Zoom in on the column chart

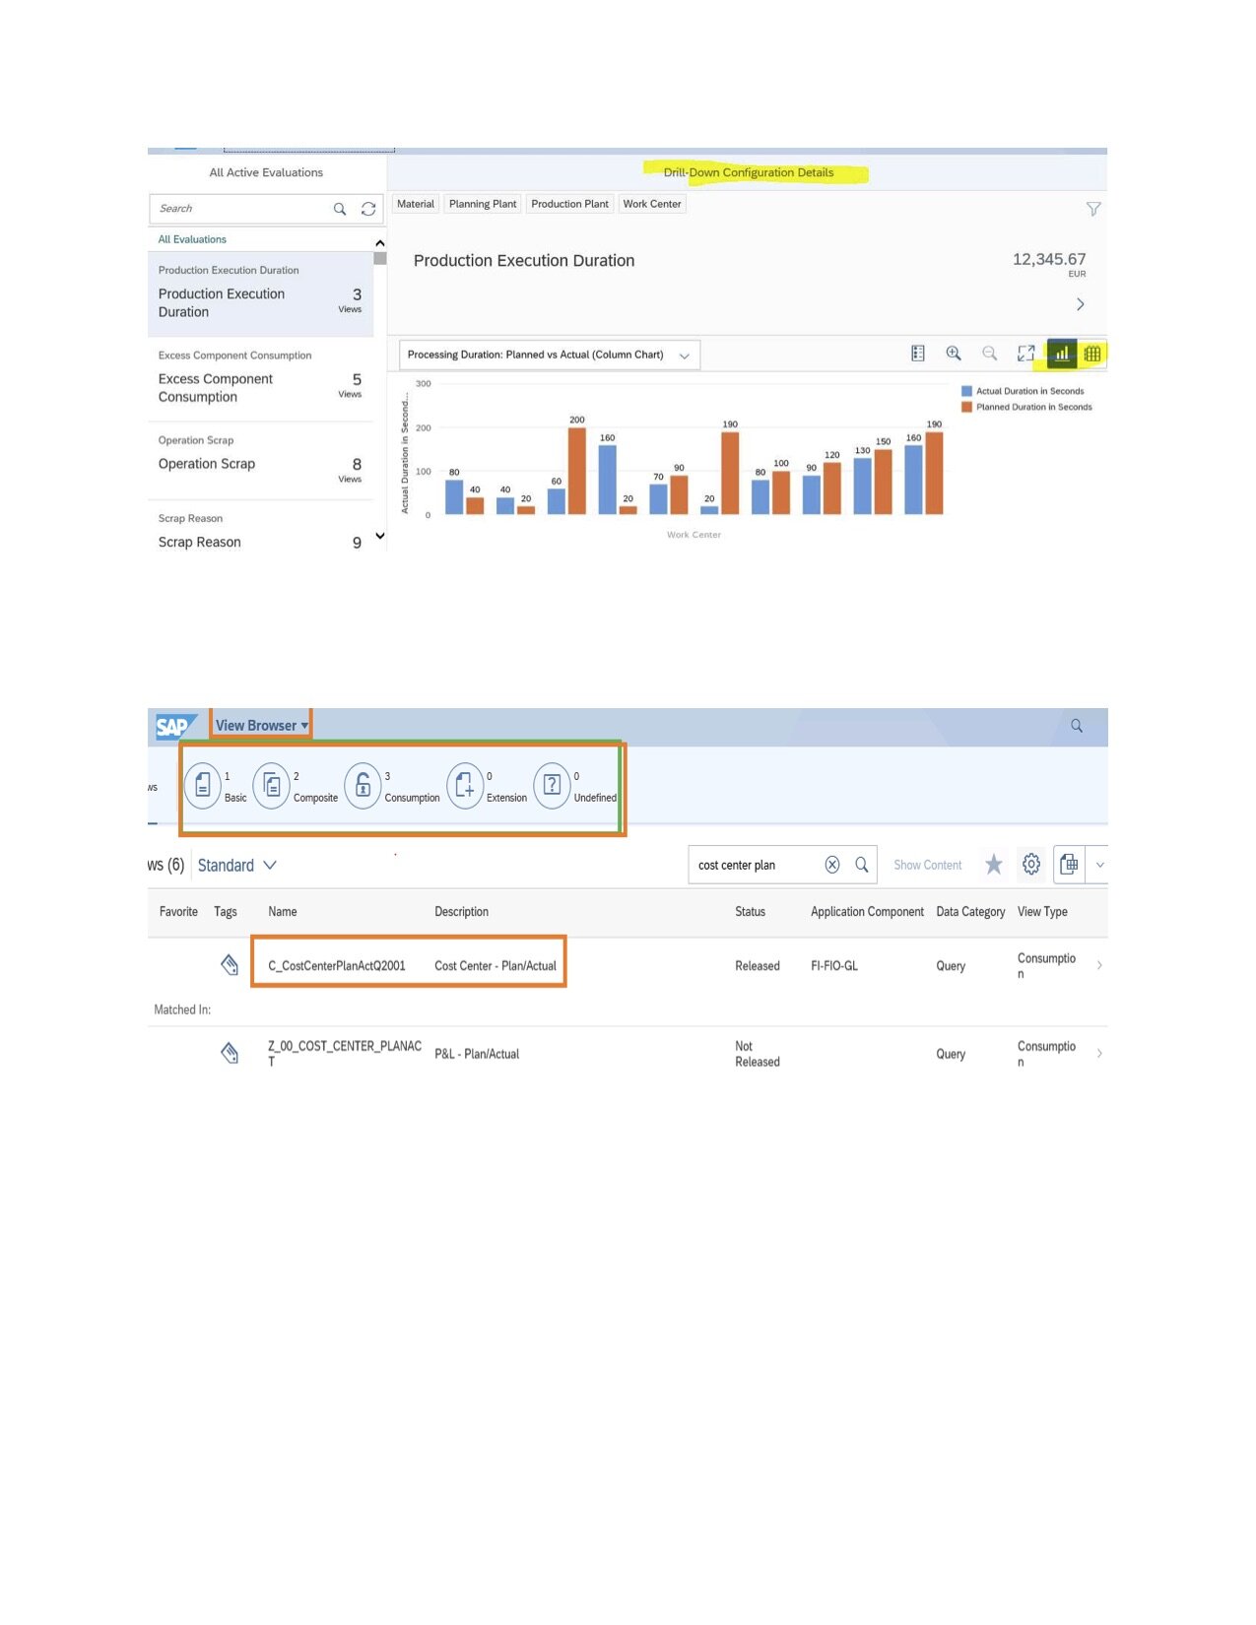tap(954, 354)
